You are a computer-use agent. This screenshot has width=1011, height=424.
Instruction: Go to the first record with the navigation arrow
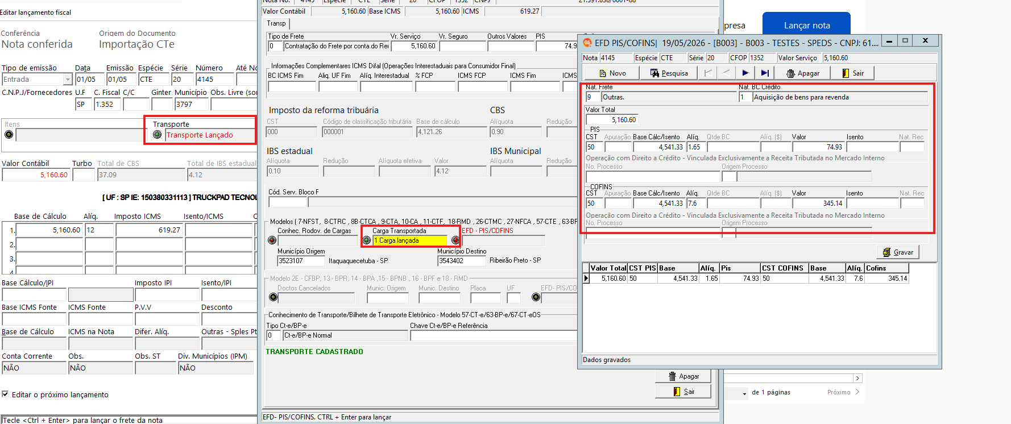[x=708, y=73]
